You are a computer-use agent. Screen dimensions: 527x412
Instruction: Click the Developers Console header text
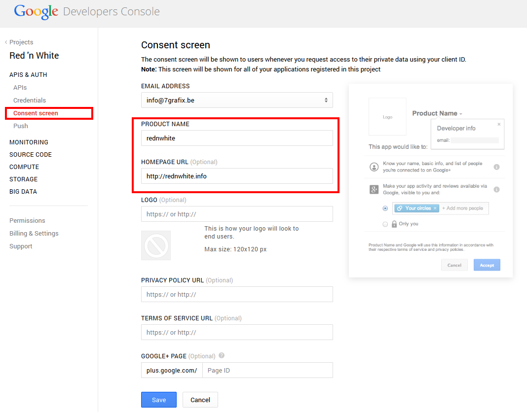pyautogui.click(x=111, y=12)
